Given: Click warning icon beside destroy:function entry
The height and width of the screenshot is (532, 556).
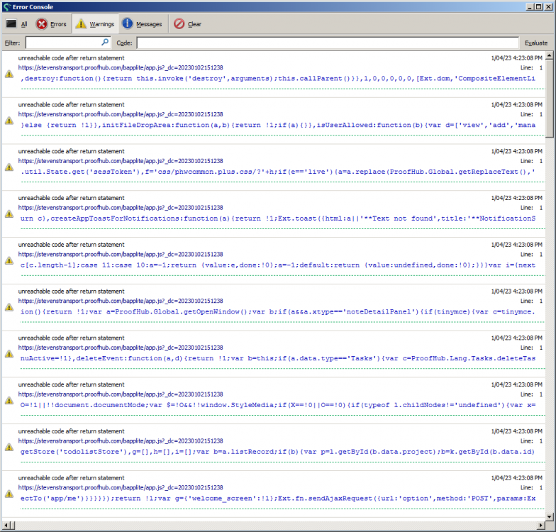Looking at the screenshot, I should (x=9, y=73).
